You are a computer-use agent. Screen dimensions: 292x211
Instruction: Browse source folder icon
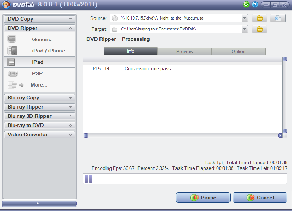point(259,18)
